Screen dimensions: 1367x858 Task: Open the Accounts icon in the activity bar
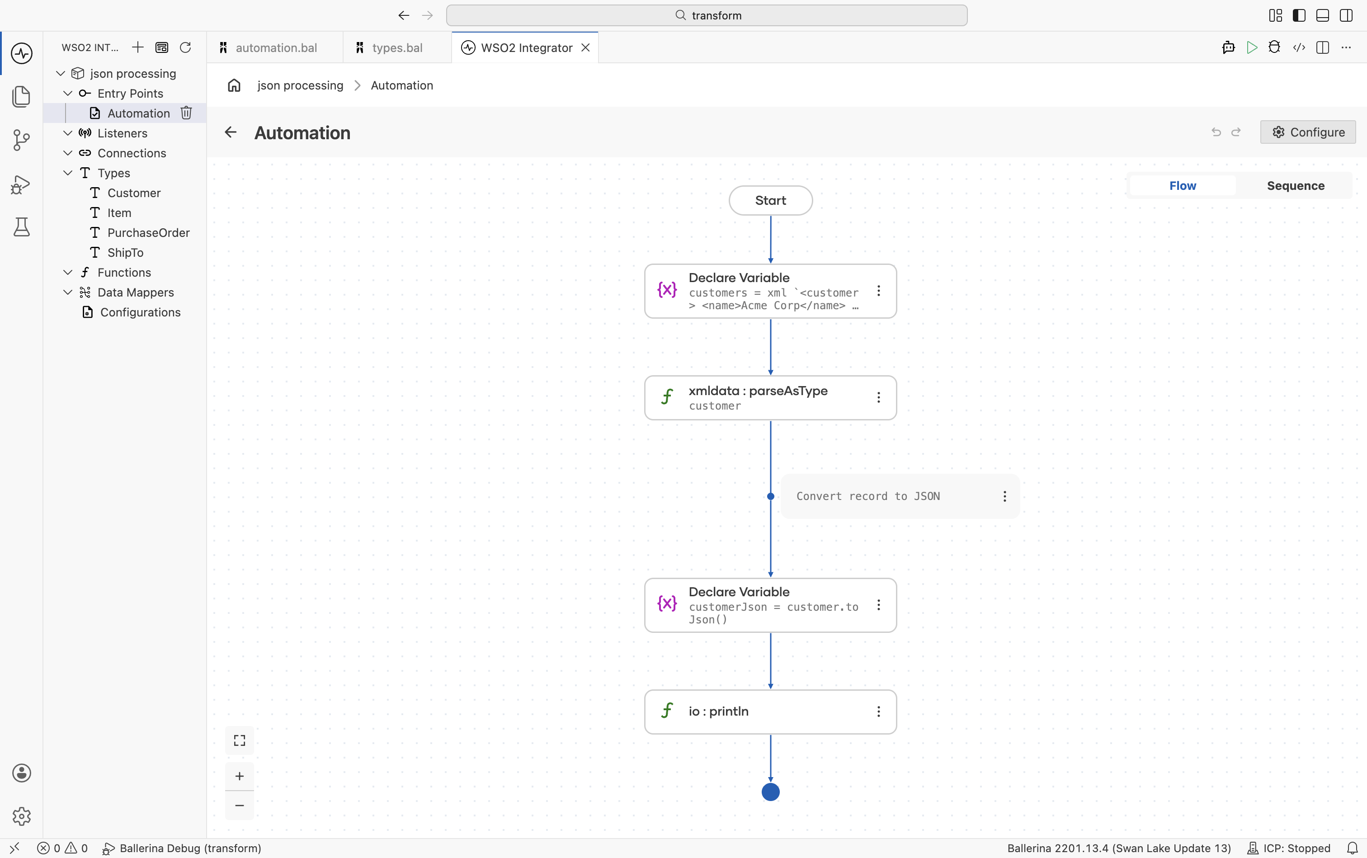[x=22, y=773]
